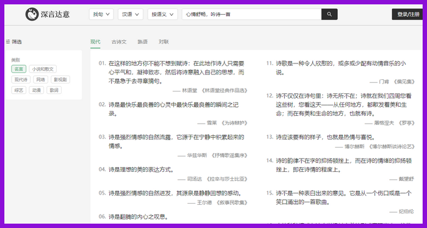Toggle the 小说和散文 category filter
This screenshot has height=228, width=427.
[x=43, y=69]
